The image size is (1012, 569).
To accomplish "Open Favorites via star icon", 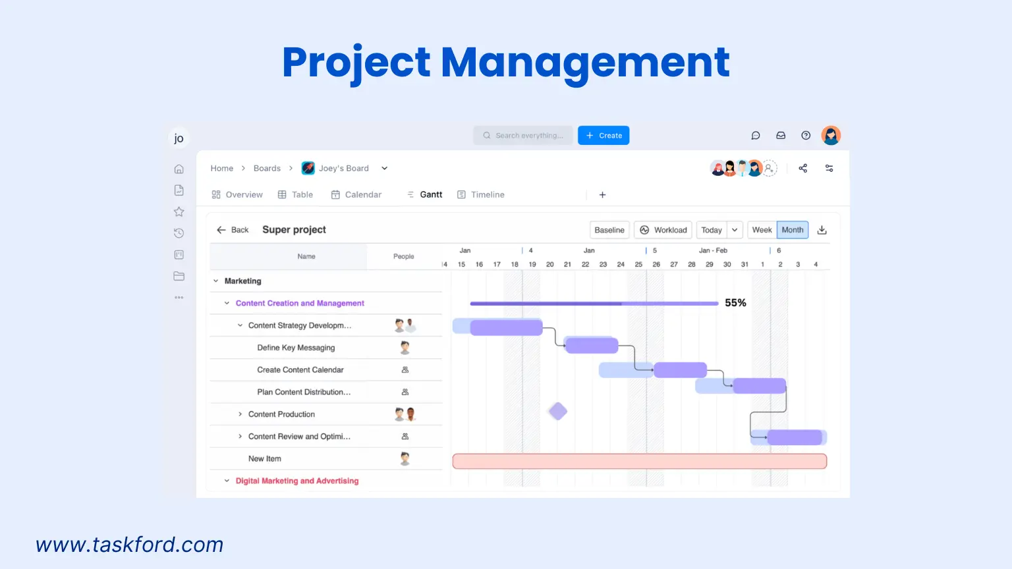I will coord(179,211).
